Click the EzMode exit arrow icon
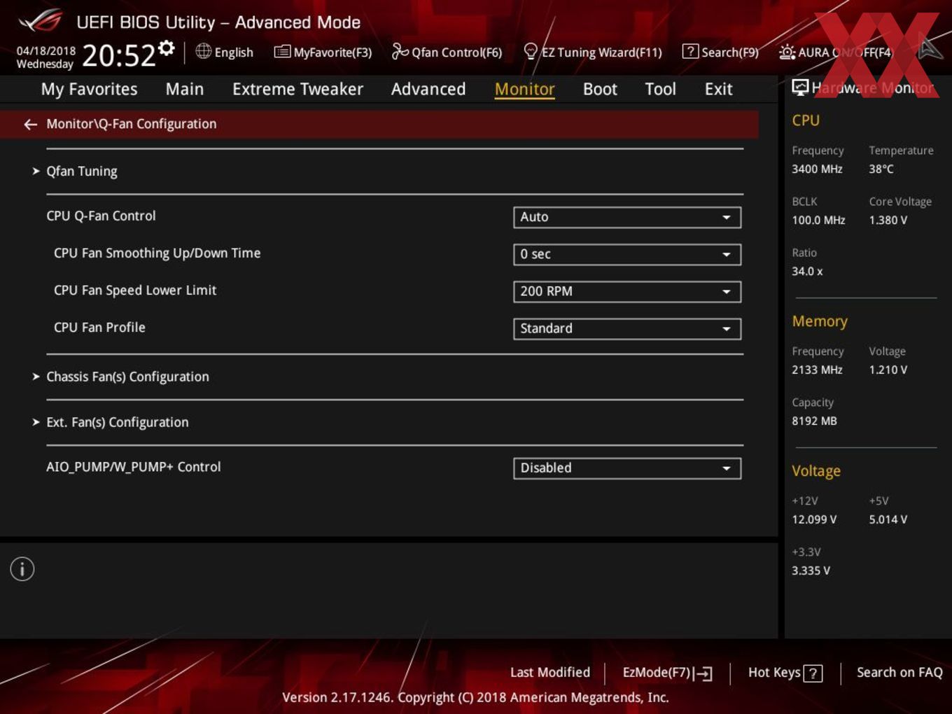Viewport: 952px width, 714px height. [x=704, y=673]
